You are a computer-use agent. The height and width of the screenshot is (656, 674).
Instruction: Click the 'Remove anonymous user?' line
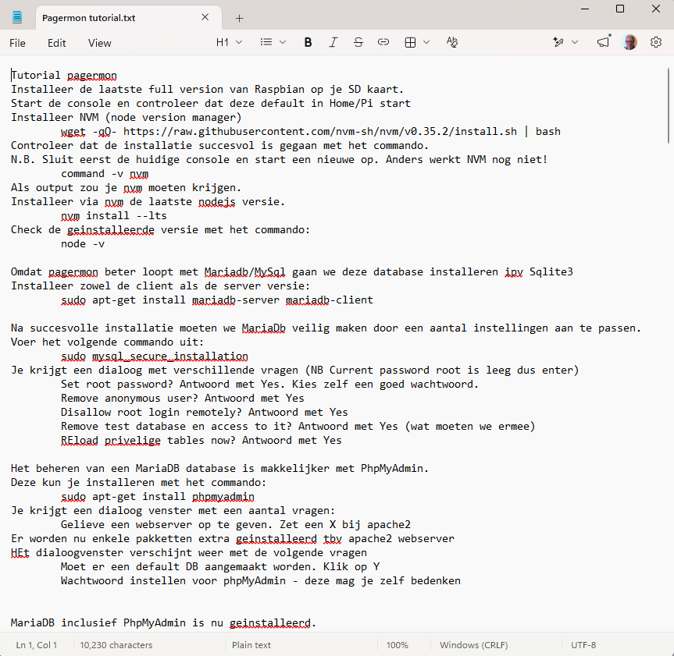pyautogui.click(x=182, y=399)
